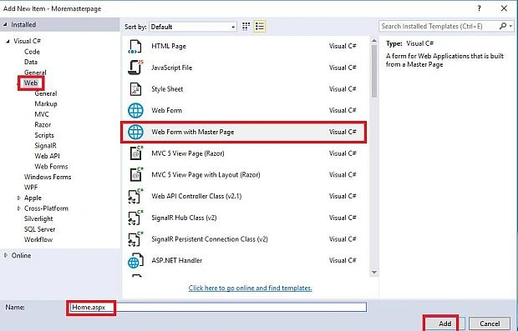Image resolution: width=518 pixels, height=331 pixels.
Task: Select the WPF category
Action: (x=31, y=188)
